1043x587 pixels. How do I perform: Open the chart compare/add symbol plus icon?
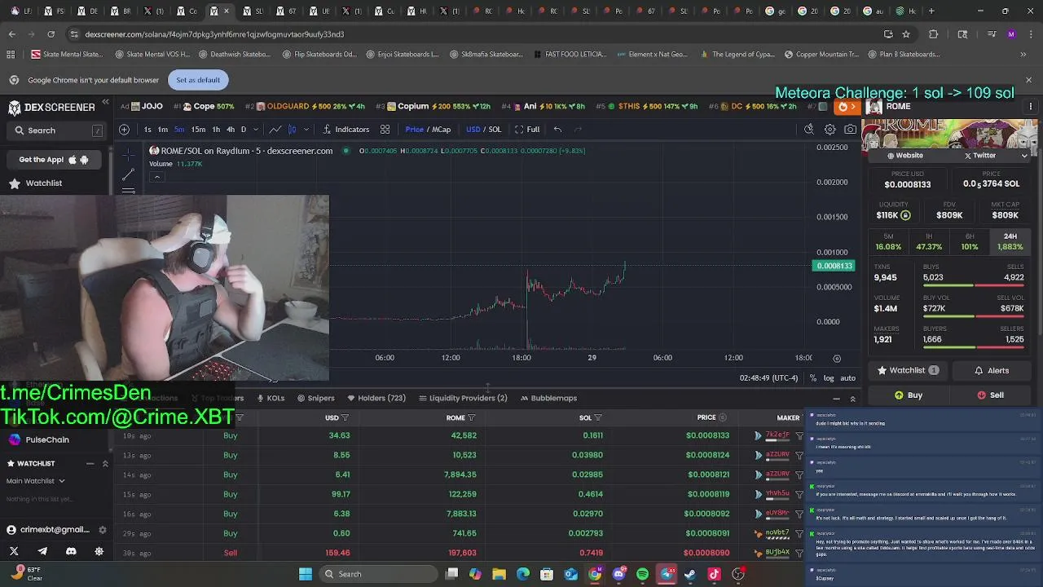(x=124, y=129)
